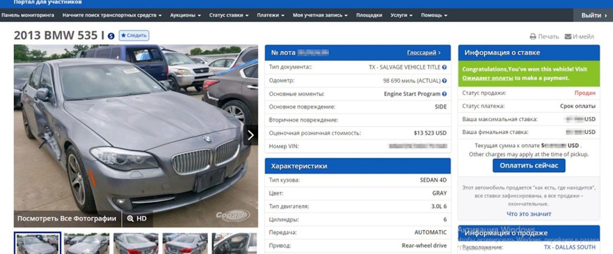Click TX - DALLAS SOUTH location link
Viewport: 613px width, 254px height.
click(x=570, y=247)
